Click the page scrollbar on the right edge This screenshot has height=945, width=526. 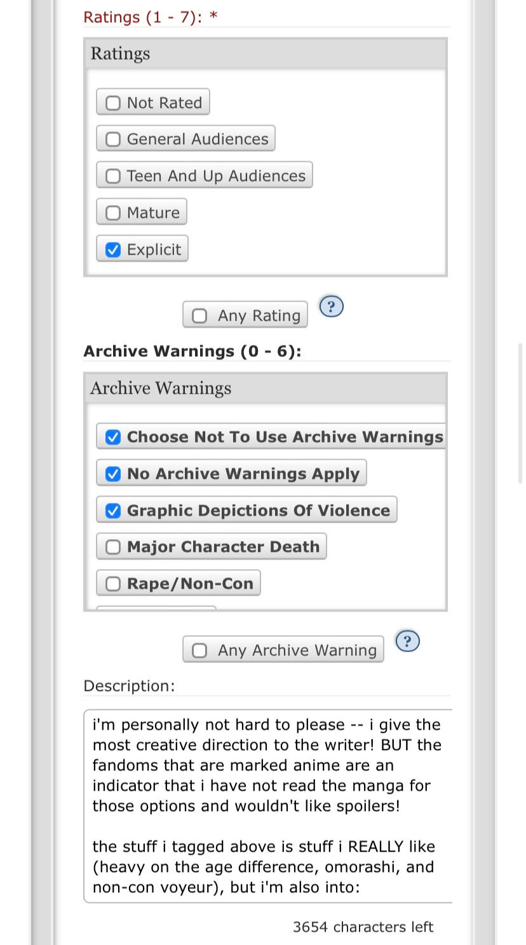521,413
